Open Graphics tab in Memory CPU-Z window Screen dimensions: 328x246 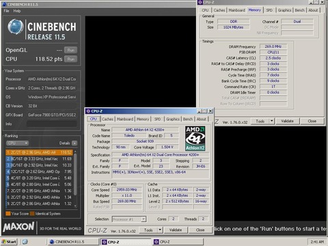pyautogui.click(x=284, y=10)
